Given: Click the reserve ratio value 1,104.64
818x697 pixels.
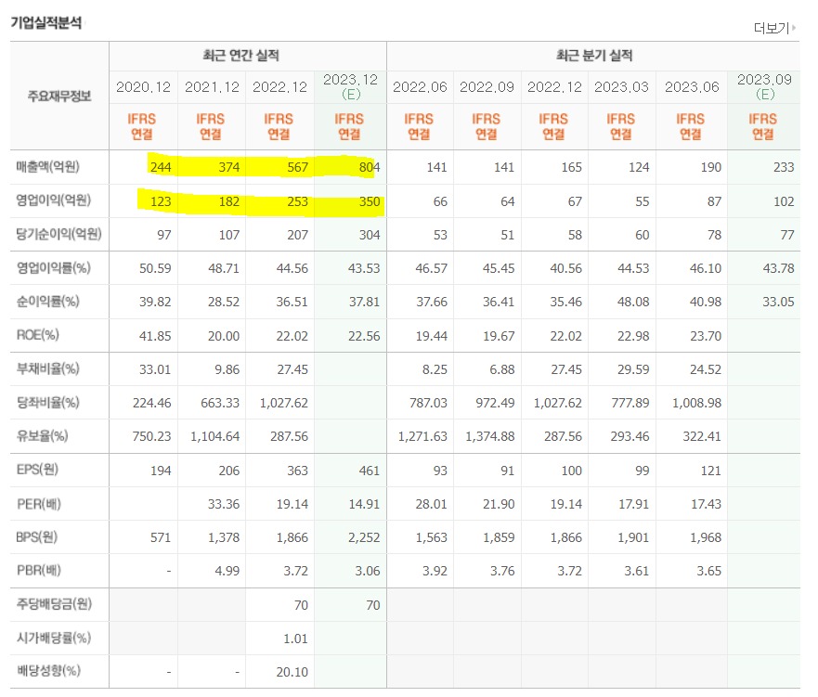Looking at the screenshot, I should [214, 436].
